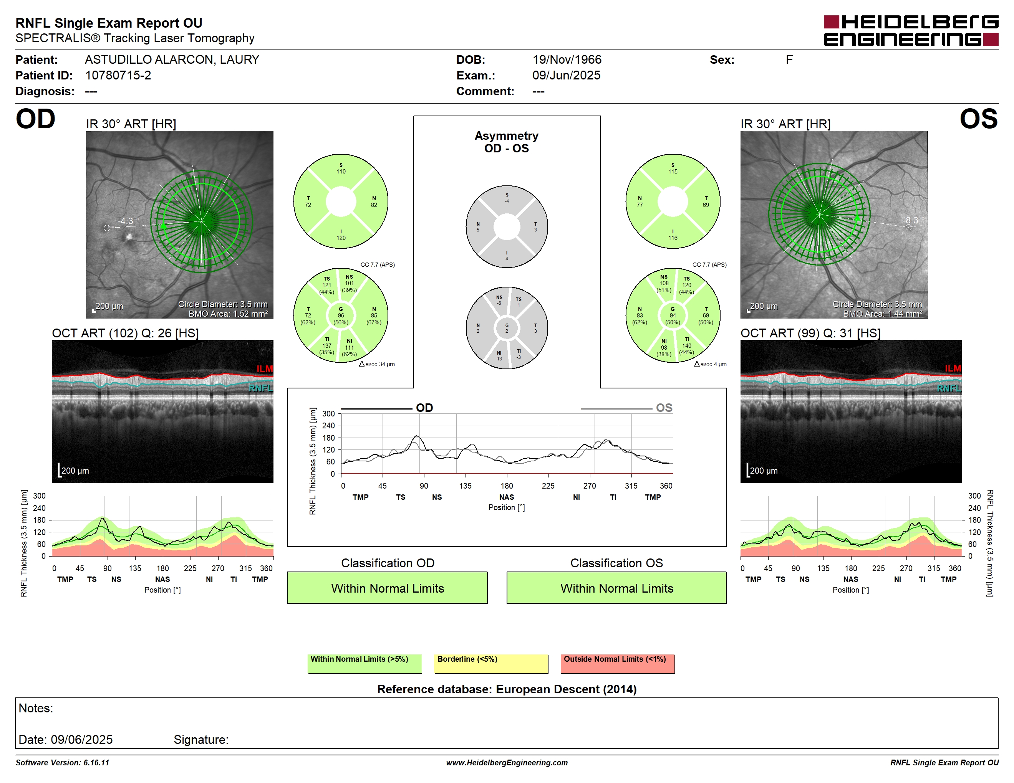Select the Classification OS Within Normal Limits box
The width and height of the screenshot is (1014, 783).
point(616,588)
